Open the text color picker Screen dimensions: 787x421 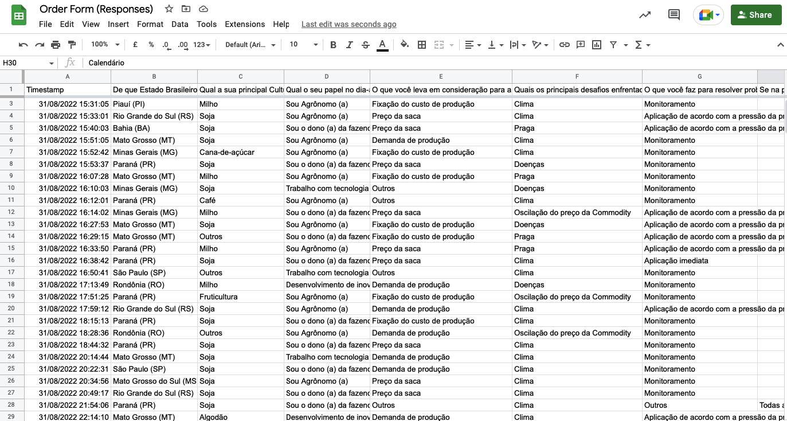382,44
